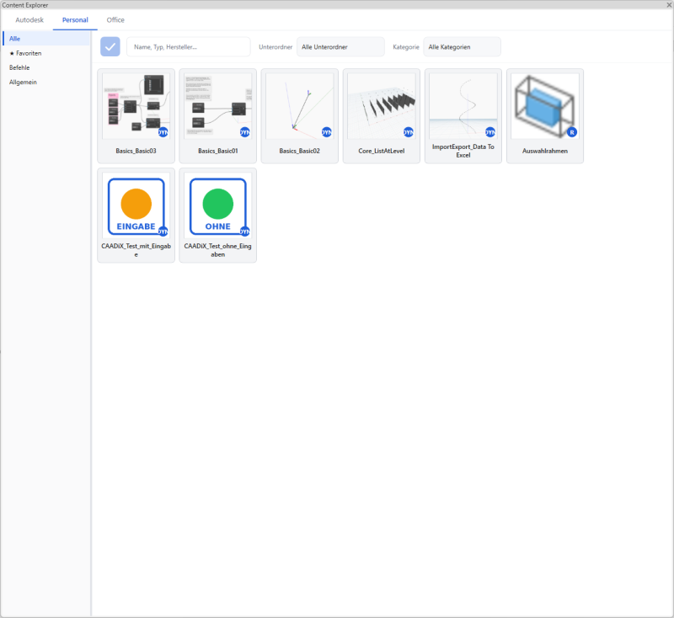The height and width of the screenshot is (618, 674).
Task: Click the DYN badge on Basics_Basic01
Action: pyautogui.click(x=244, y=132)
